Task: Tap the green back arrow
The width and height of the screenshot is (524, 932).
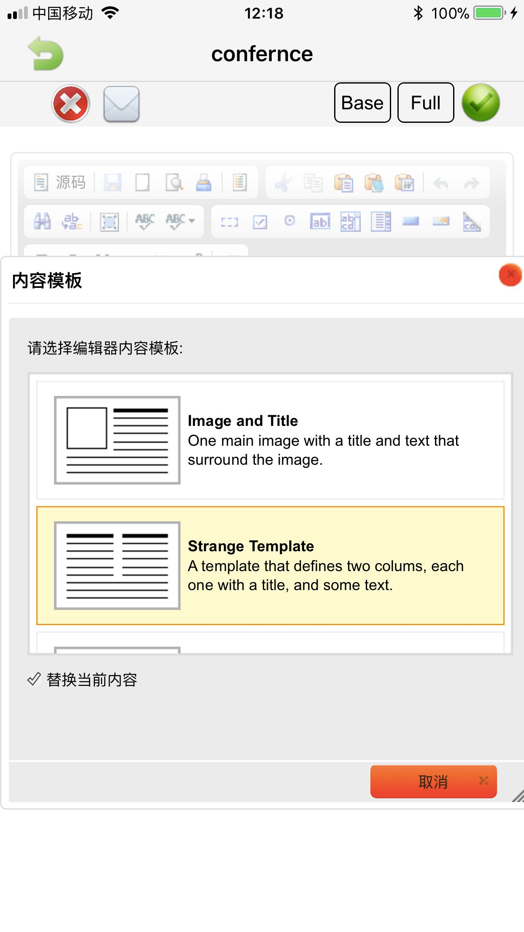Action: 46,54
